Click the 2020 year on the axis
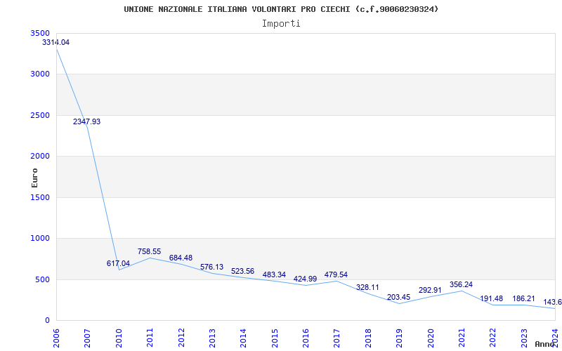The image size is (562, 351). pyautogui.click(x=430, y=338)
